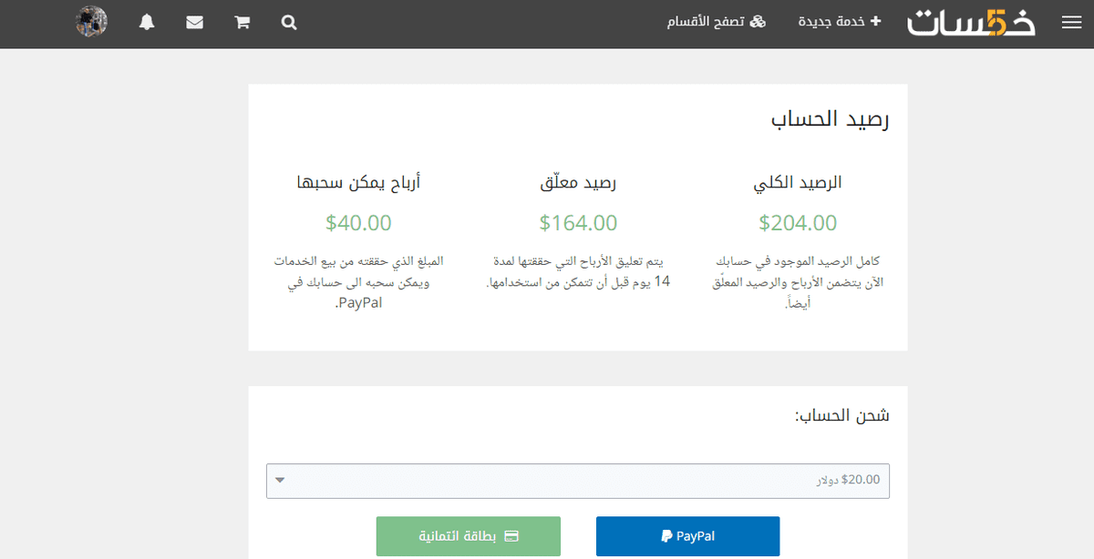The width and height of the screenshot is (1094, 559).
Task: Expand the $20.00 recharge amount dropdown
Action: tap(577, 481)
